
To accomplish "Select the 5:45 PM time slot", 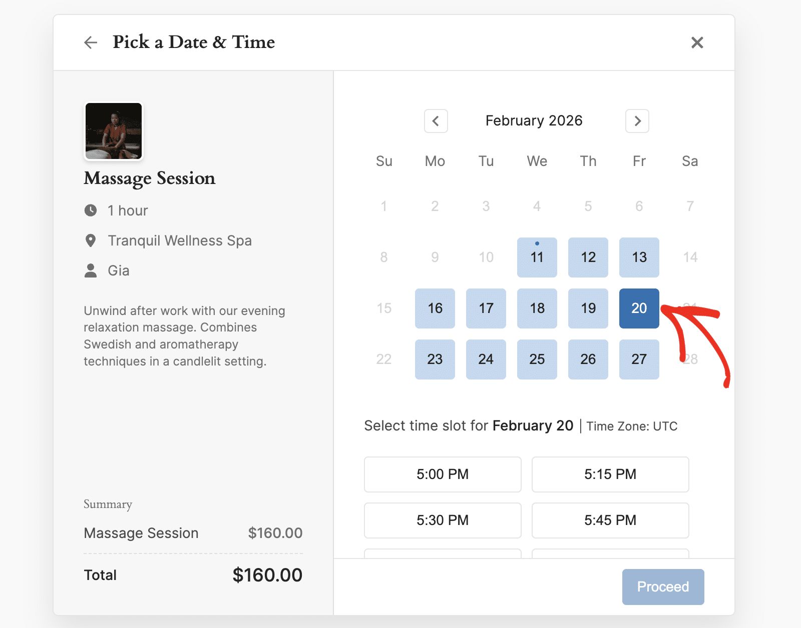I will 610,520.
